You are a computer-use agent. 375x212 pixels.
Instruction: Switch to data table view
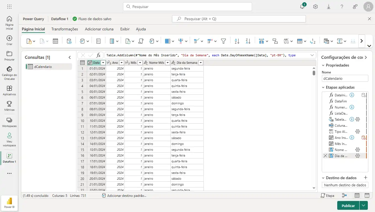coord(357,195)
